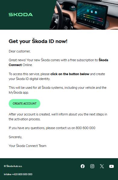
Task: Click the "Dear customer," greeting line
Action: [20, 51]
